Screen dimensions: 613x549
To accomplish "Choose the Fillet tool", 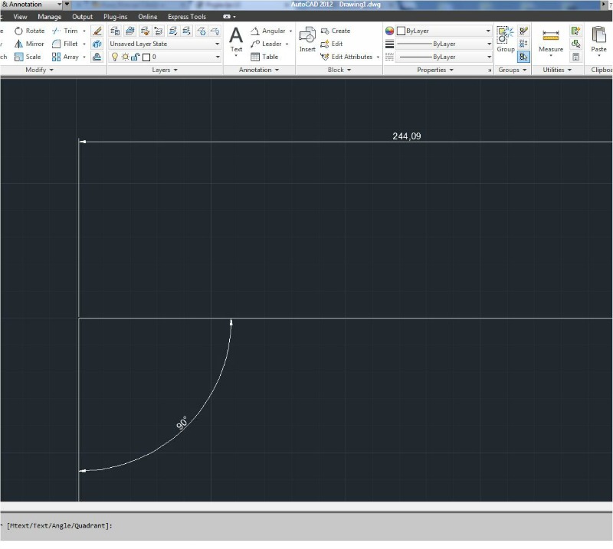I will pos(65,44).
